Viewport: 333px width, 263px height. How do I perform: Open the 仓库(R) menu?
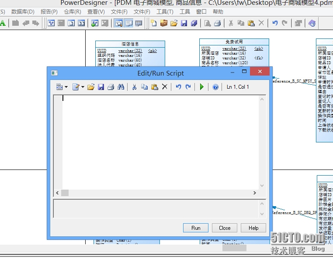(73, 12)
